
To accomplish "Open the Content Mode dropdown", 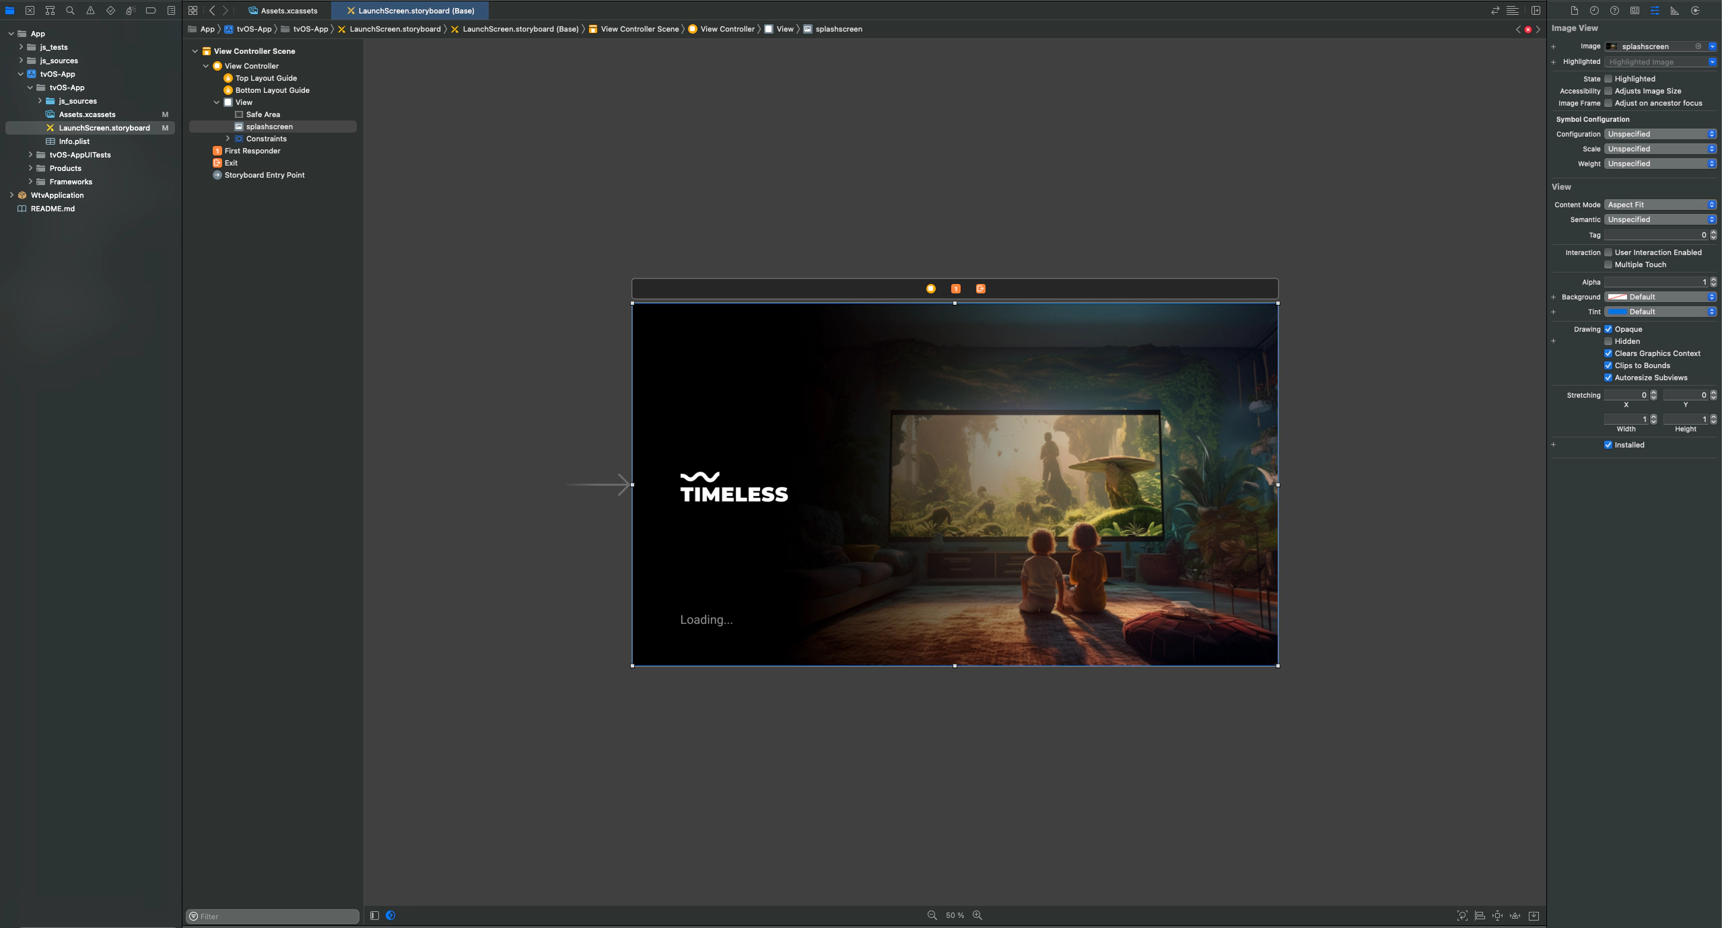I will point(1659,204).
